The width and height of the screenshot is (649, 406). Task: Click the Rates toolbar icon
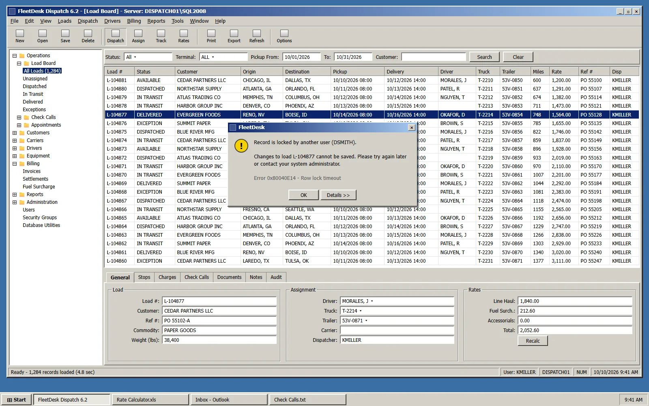coord(184,36)
